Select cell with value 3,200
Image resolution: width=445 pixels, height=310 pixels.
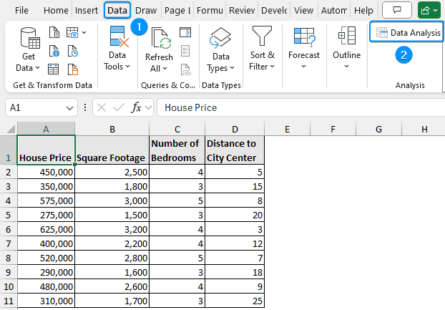click(x=112, y=229)
